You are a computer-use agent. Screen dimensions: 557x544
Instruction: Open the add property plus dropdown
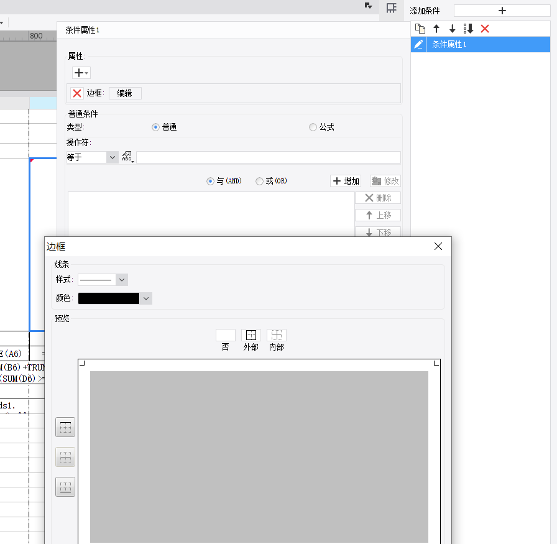pyautogui.click(x=81, y=73)
